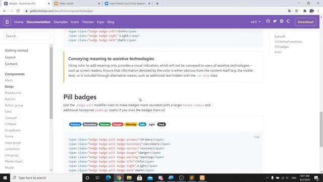Open Modal docs in sidebar

(9, 167)
